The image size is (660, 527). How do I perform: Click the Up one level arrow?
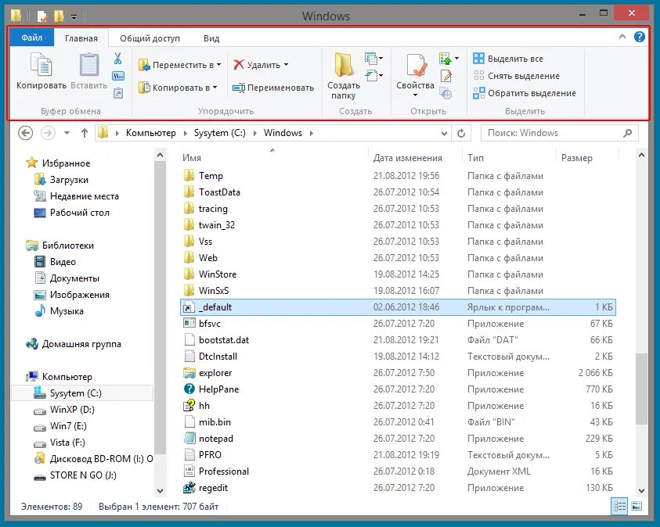click(x=85, y=133)
